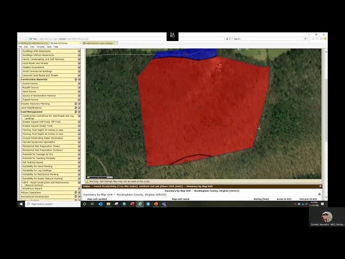Click the blue soil rating polygon on map
This screenshot has height=259, width=345.
click(x=185, y=54)
